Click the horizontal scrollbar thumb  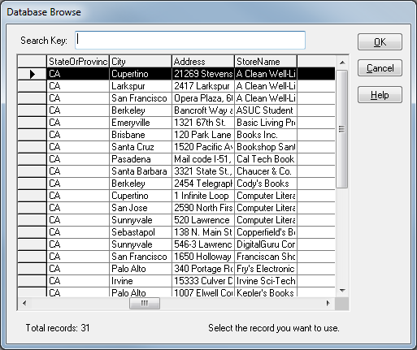[x=145, y=303]
